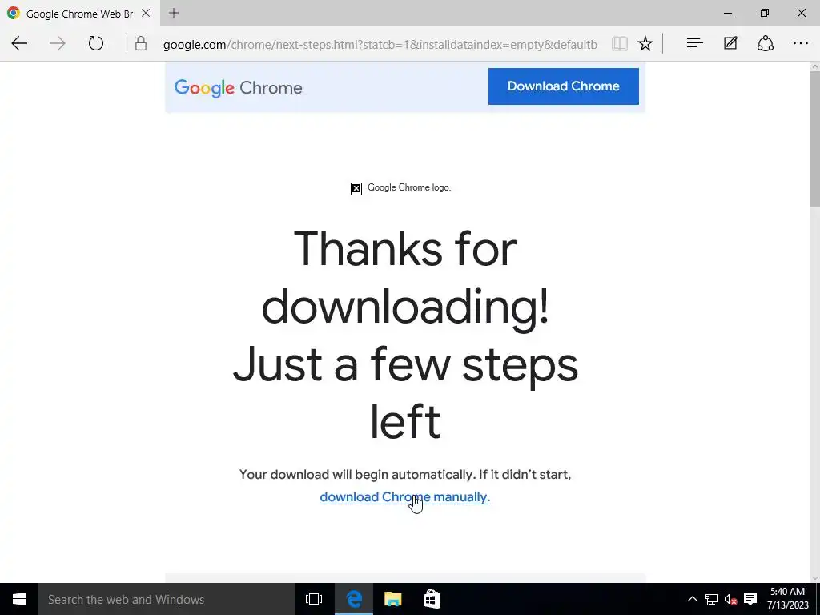This screenshot has width=820, height=615.
Task: Open Task View in taskbar
Action: [x=314, y=599]
